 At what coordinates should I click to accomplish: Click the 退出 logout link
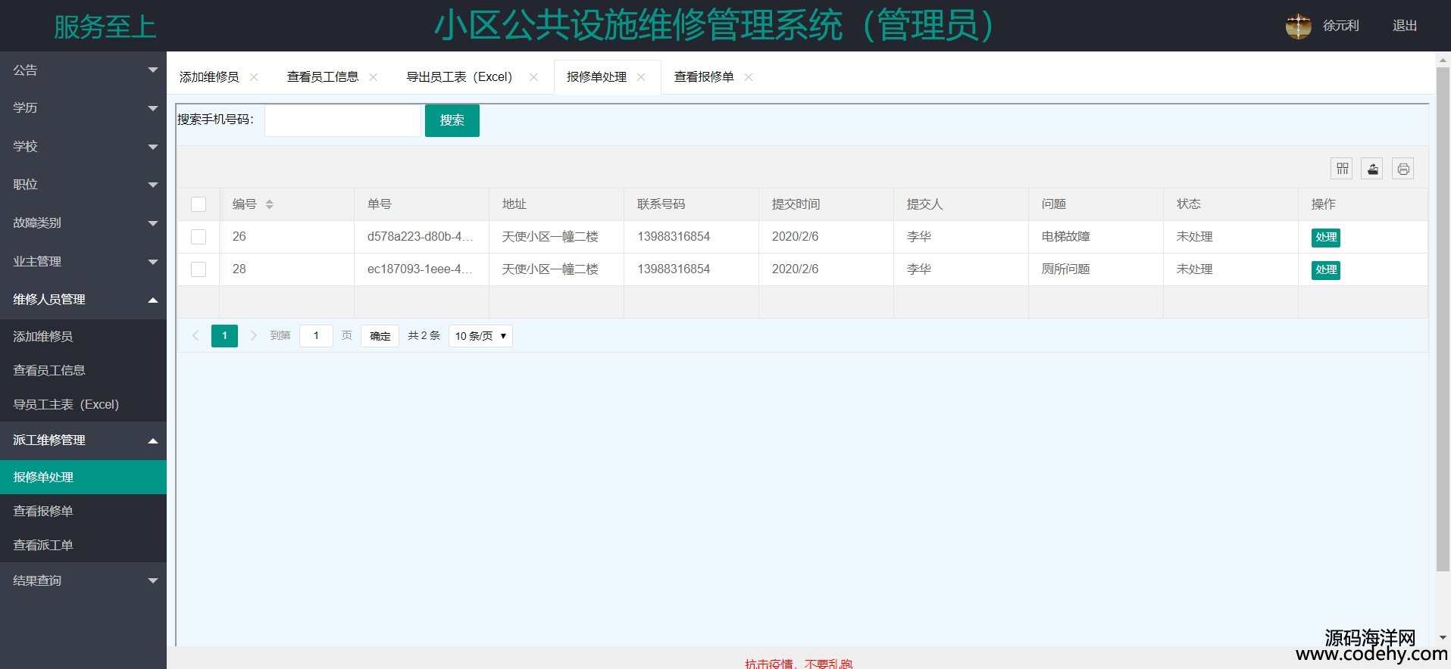pyautogui.click(x=1405, y=26)
